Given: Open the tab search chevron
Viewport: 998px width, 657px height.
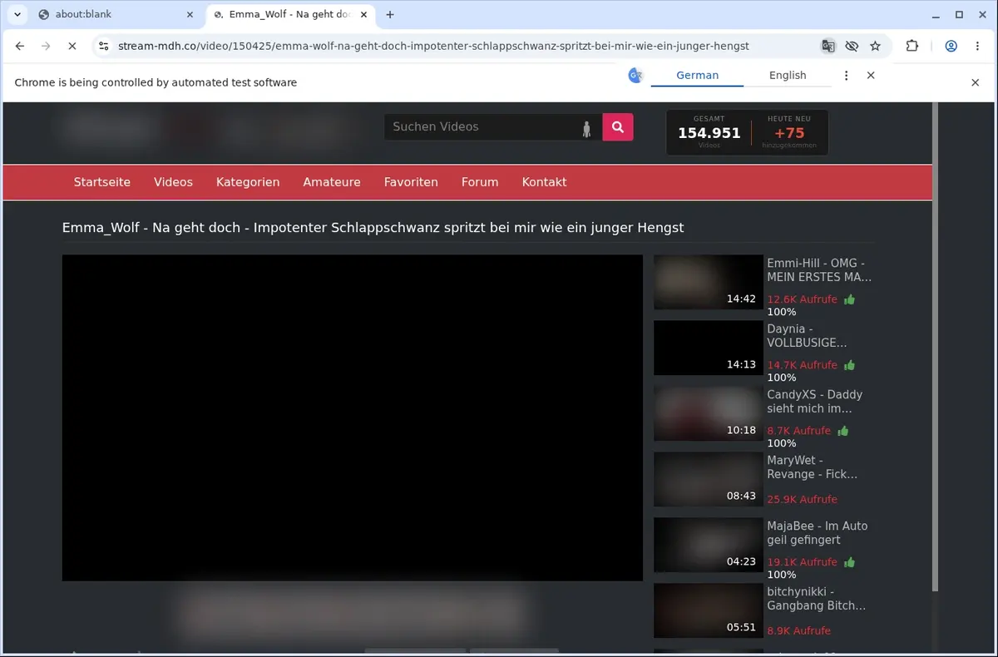Looking at the screenshot, I should (x=17, y=14).
